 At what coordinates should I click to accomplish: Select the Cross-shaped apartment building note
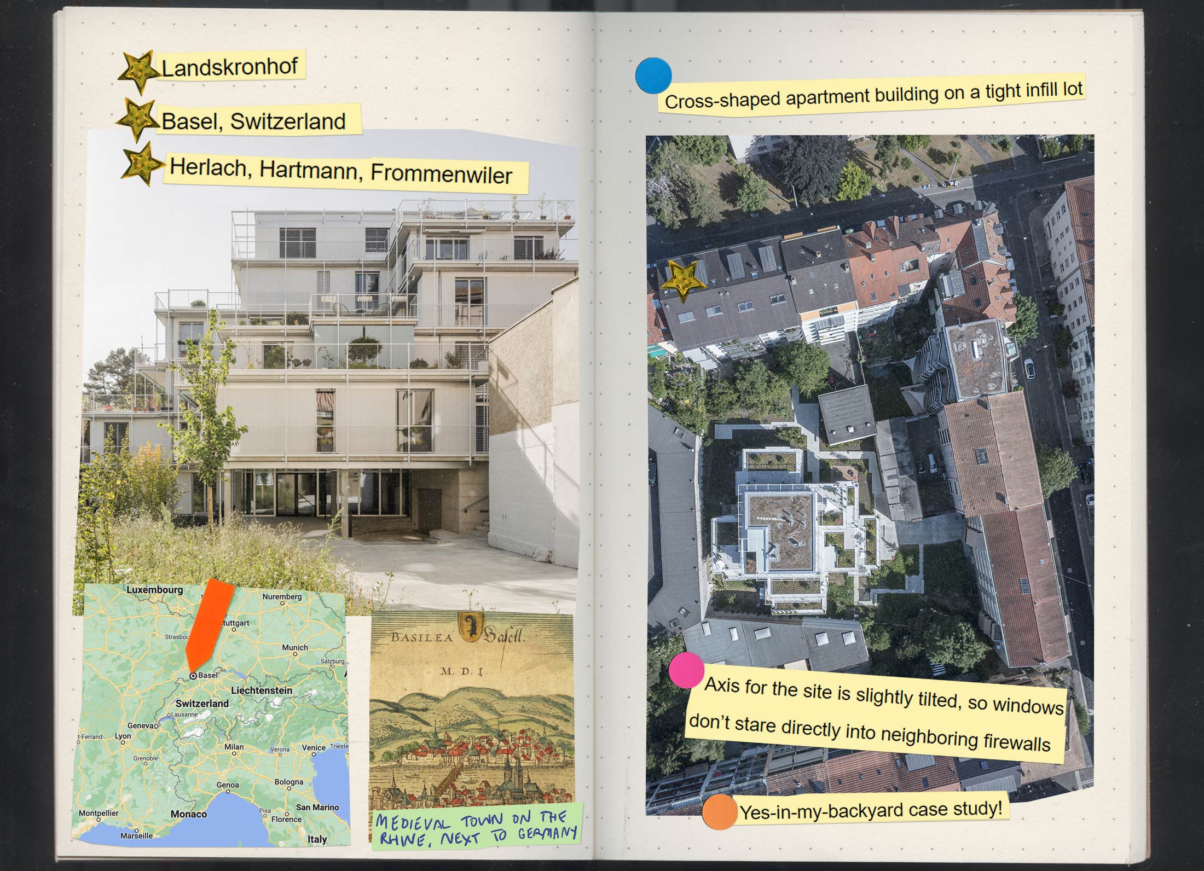click(873, 97)
